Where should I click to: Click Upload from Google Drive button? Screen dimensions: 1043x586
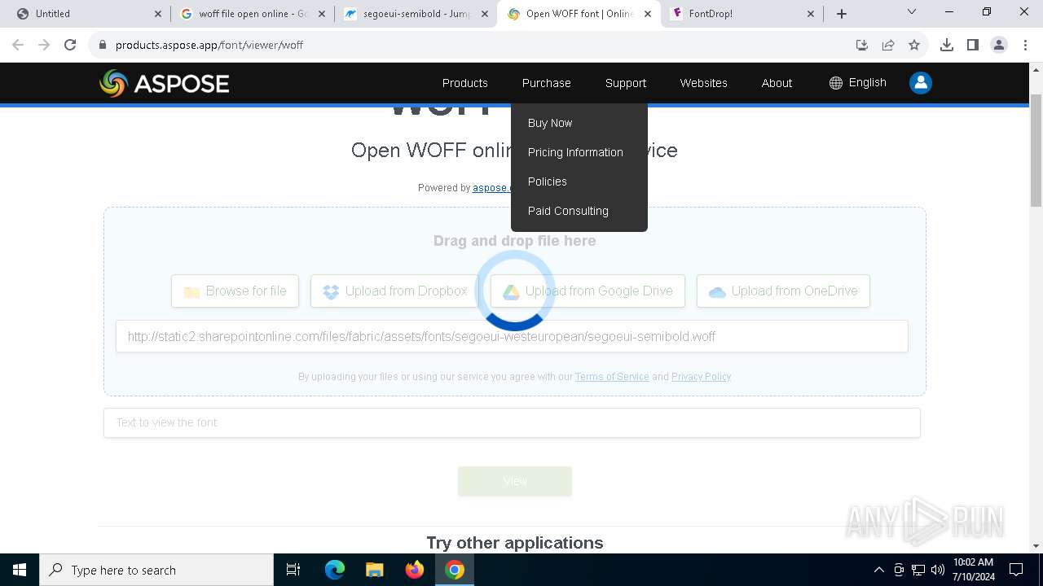click(588, 291)
